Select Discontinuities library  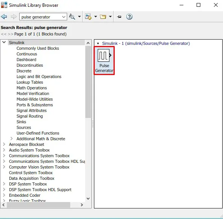[30, 65]
